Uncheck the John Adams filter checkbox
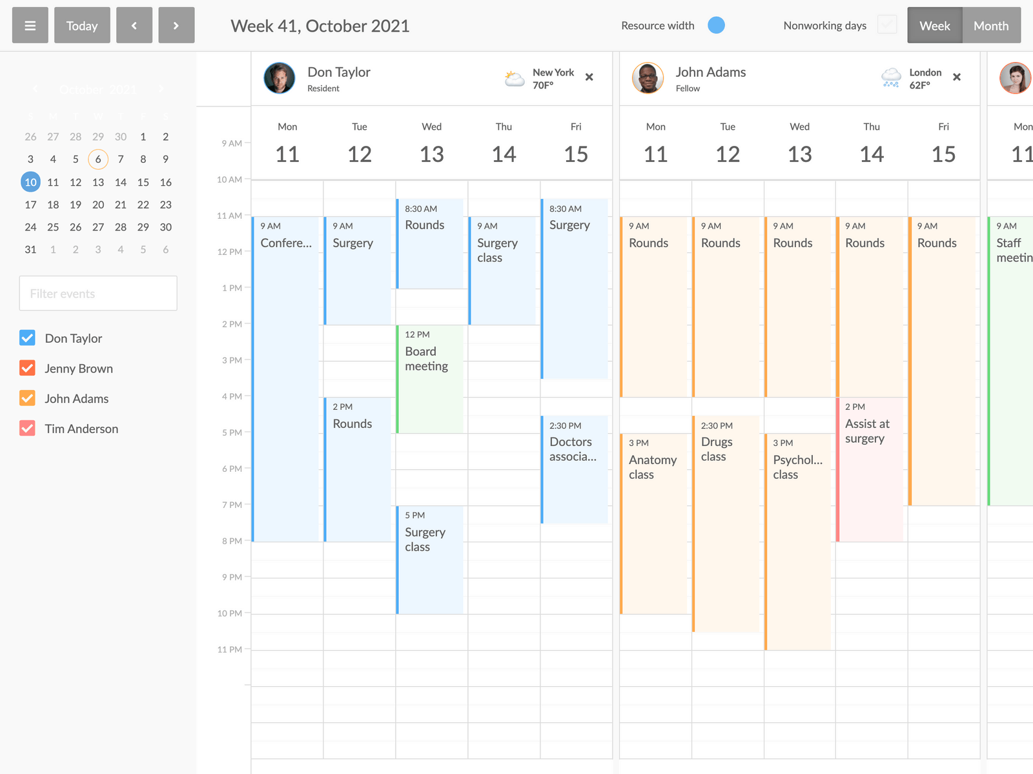Image resolution: width=1033 pixels, height=774 pixels. [27, 398]
